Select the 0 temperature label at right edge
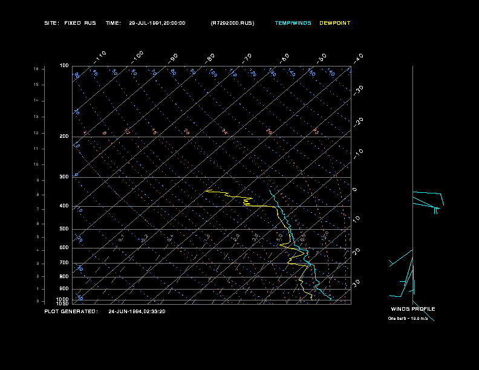Viewport: 479px width, 370px height. [x=354, y=190]
